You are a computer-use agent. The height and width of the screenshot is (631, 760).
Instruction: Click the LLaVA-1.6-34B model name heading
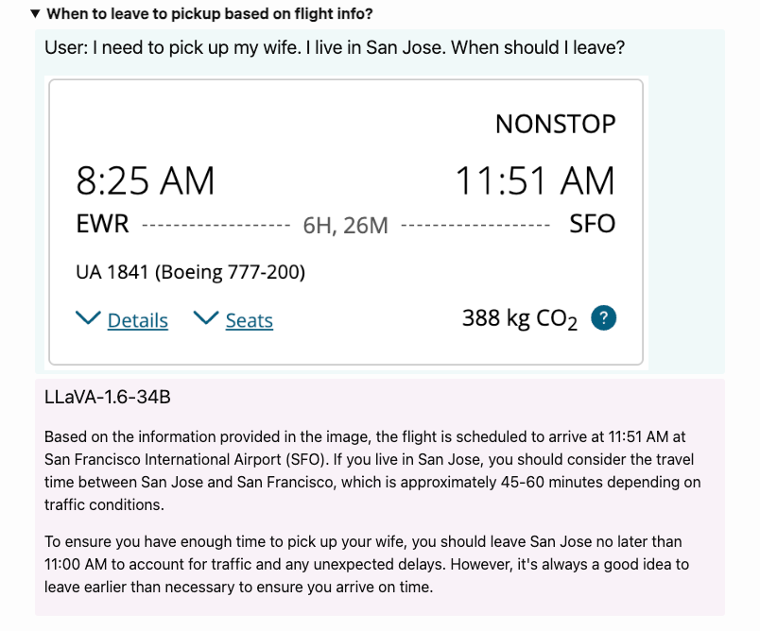(x=108, y=397)
